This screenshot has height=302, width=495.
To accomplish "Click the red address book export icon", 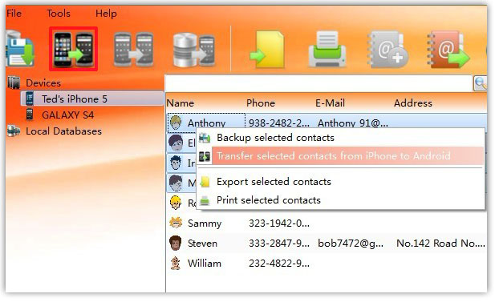I will point(448,49).
